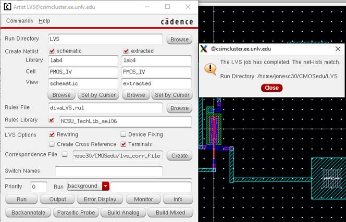Image resolution: width=346 pixels, height=222 pixels.
Task: Click the Build Mixed button
Action: [170, 213]
